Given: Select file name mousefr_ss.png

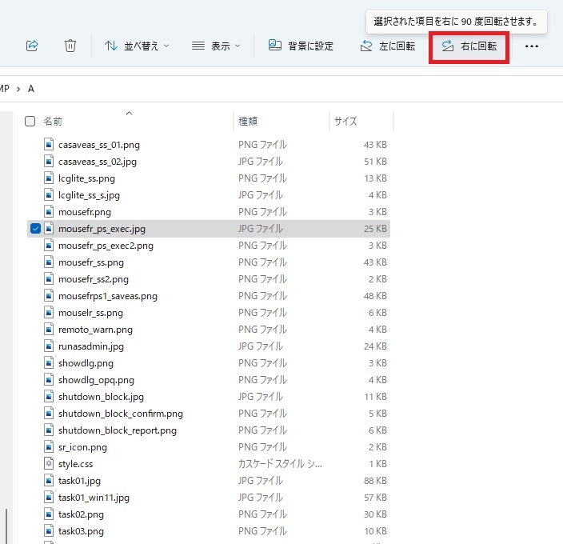Looking at the screenshot, I should coord(91,263).
